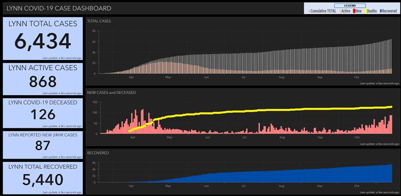Select the Reported New 24HR Cases tile
401x196 pixels.
[x=43, y=145]
